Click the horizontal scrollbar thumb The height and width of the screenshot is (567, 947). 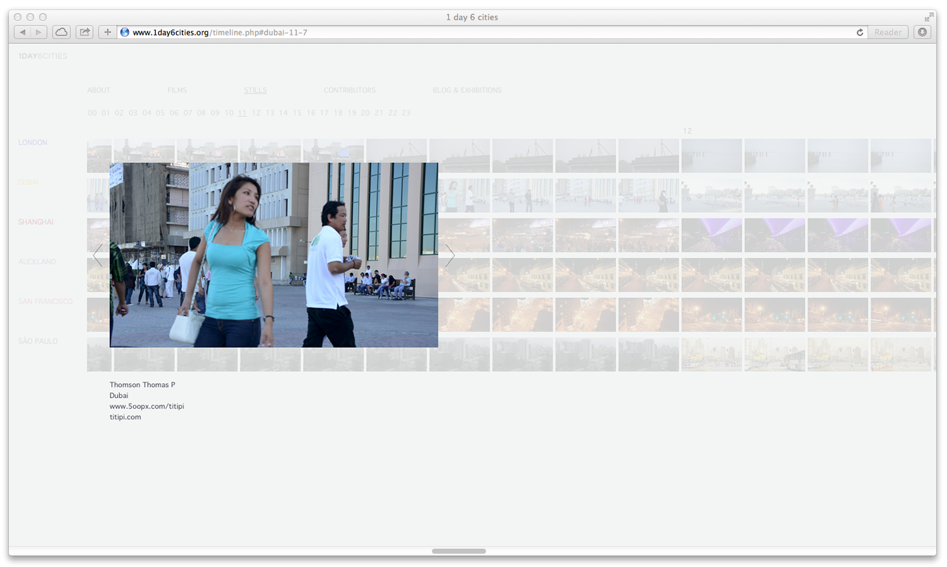coord(459,551)
